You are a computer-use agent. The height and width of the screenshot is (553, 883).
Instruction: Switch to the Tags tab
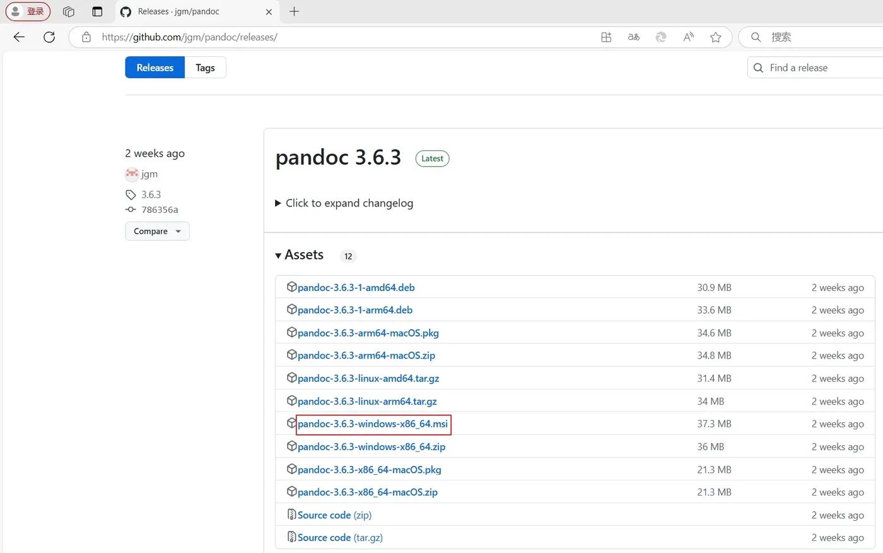tap(205, 68)
